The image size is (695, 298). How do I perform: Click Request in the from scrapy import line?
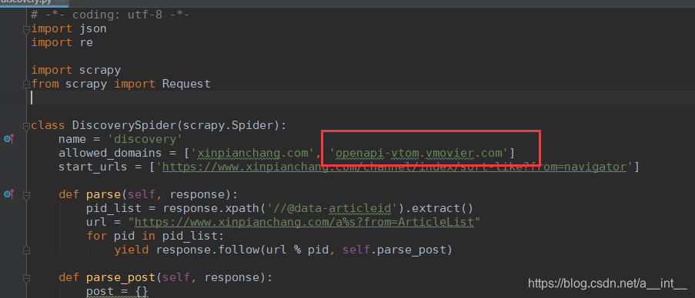point(186,84)
